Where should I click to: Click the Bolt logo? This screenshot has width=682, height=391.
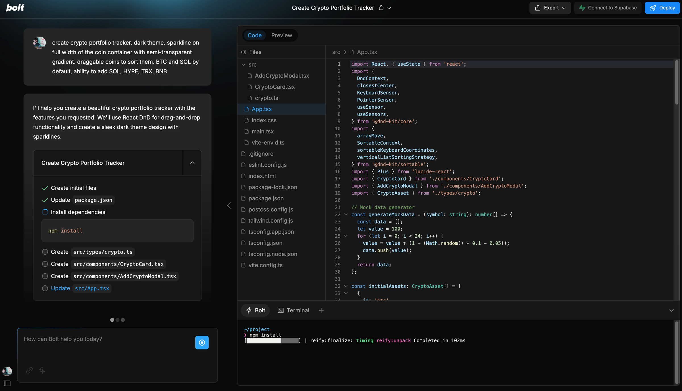click(15, 8)
